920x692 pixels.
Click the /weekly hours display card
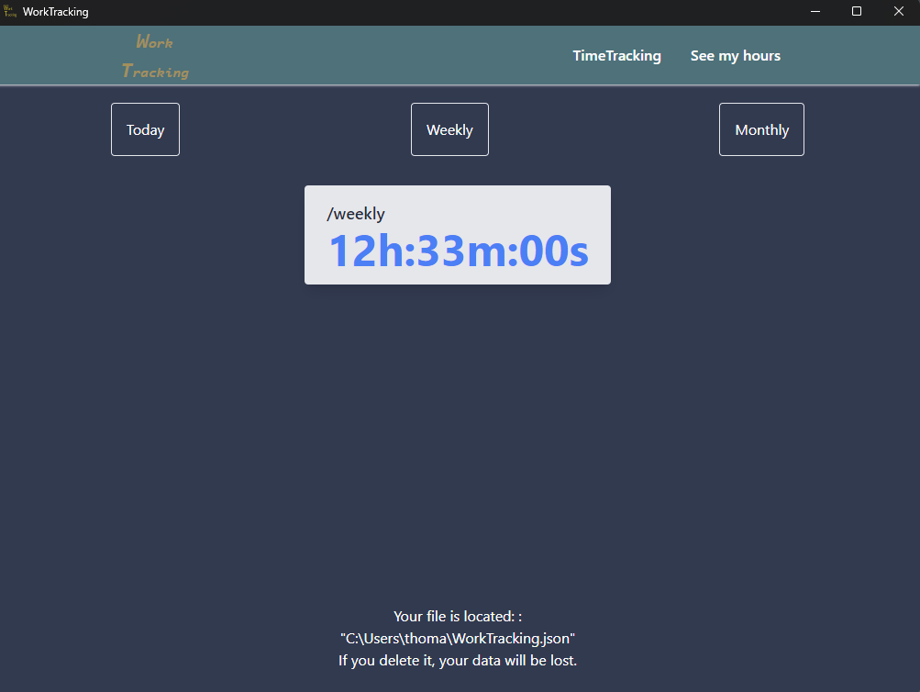tap(457, 234)
